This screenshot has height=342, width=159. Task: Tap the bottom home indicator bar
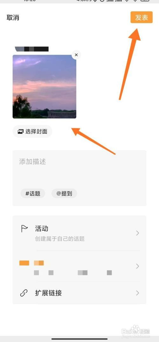[79, 339]
